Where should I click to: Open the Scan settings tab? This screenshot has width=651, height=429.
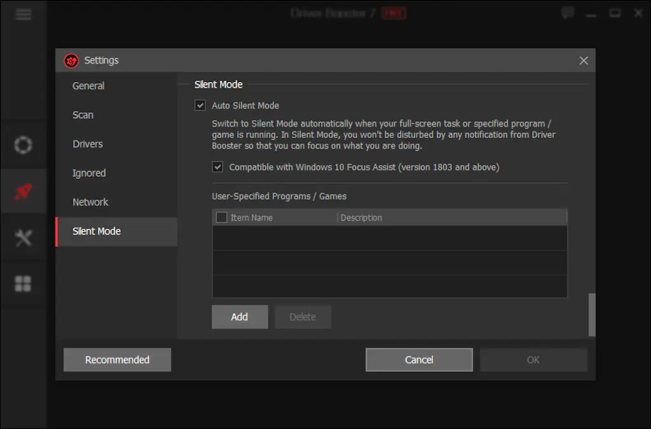pos(116,115)
